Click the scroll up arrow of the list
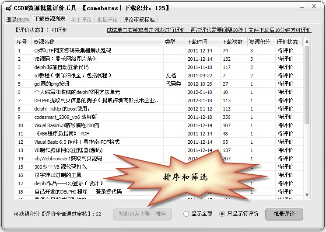The height and width of the screenshot is (232, 326). 307,42
